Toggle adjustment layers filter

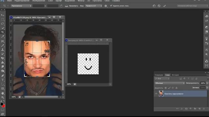(x=185, y=79)
